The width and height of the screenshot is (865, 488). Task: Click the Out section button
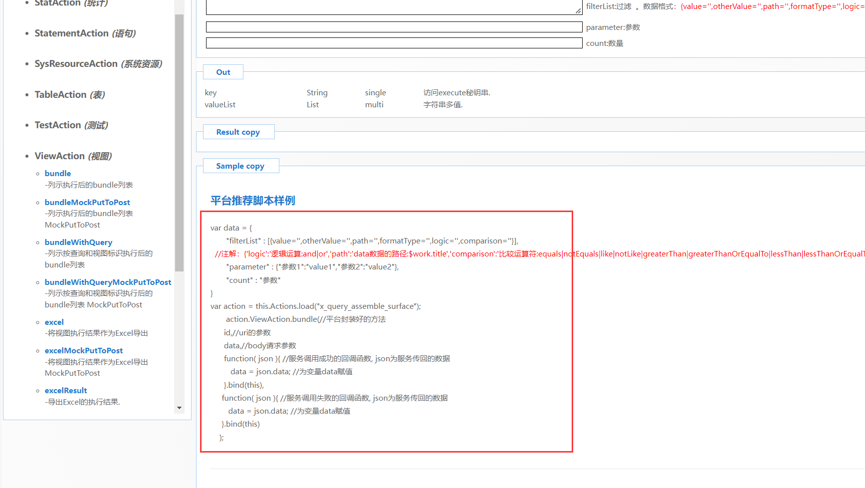[222, 71]
